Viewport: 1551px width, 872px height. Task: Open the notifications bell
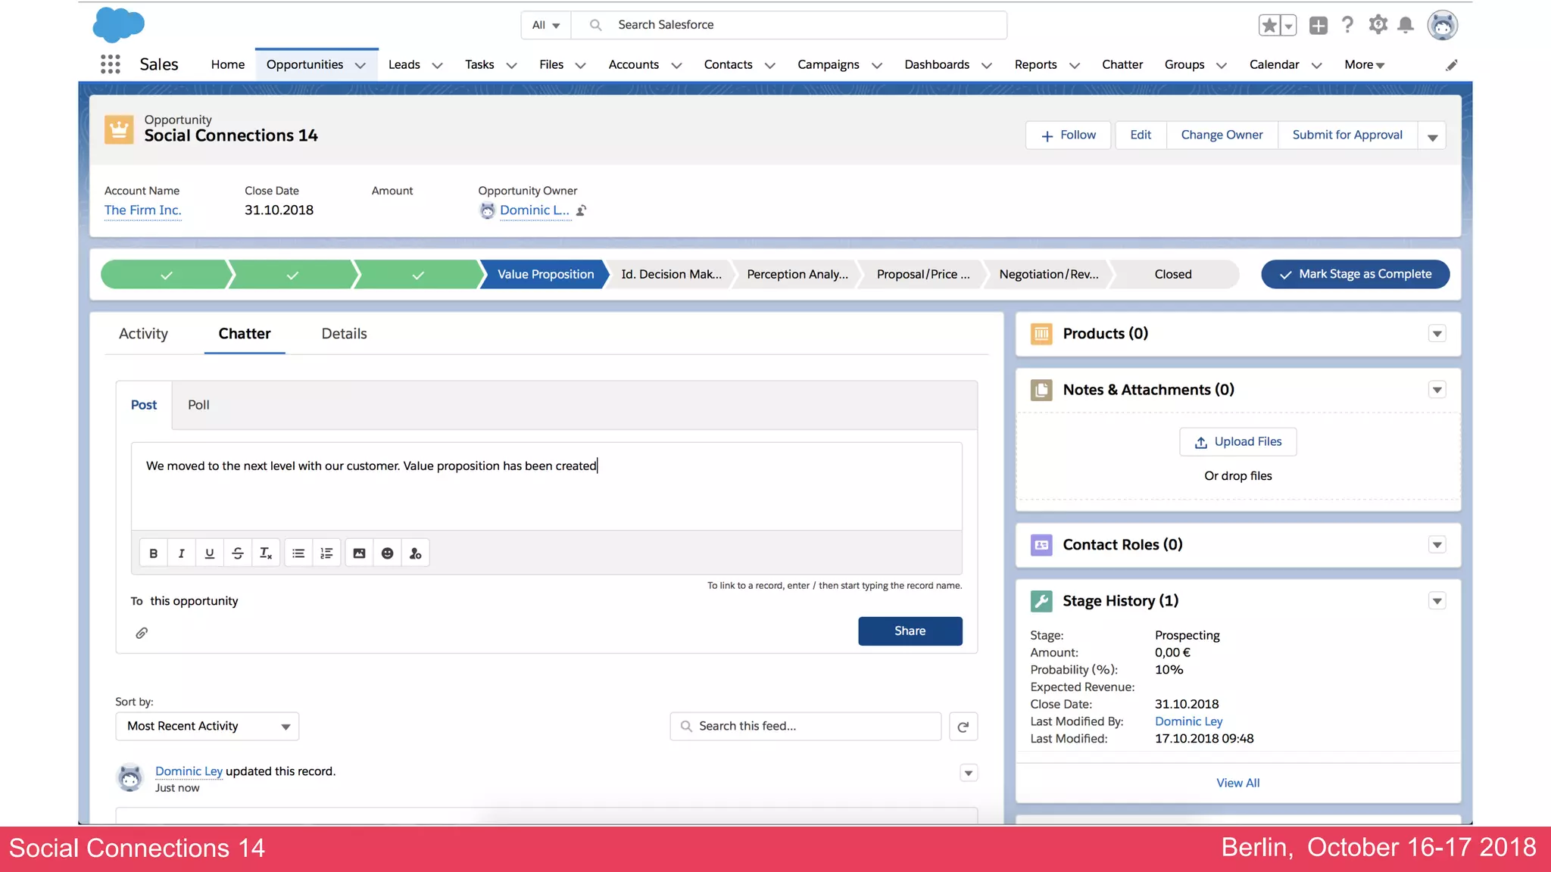point(1406,25)
